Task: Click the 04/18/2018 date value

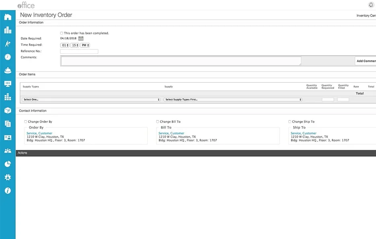Action: (x=68, y=38)
